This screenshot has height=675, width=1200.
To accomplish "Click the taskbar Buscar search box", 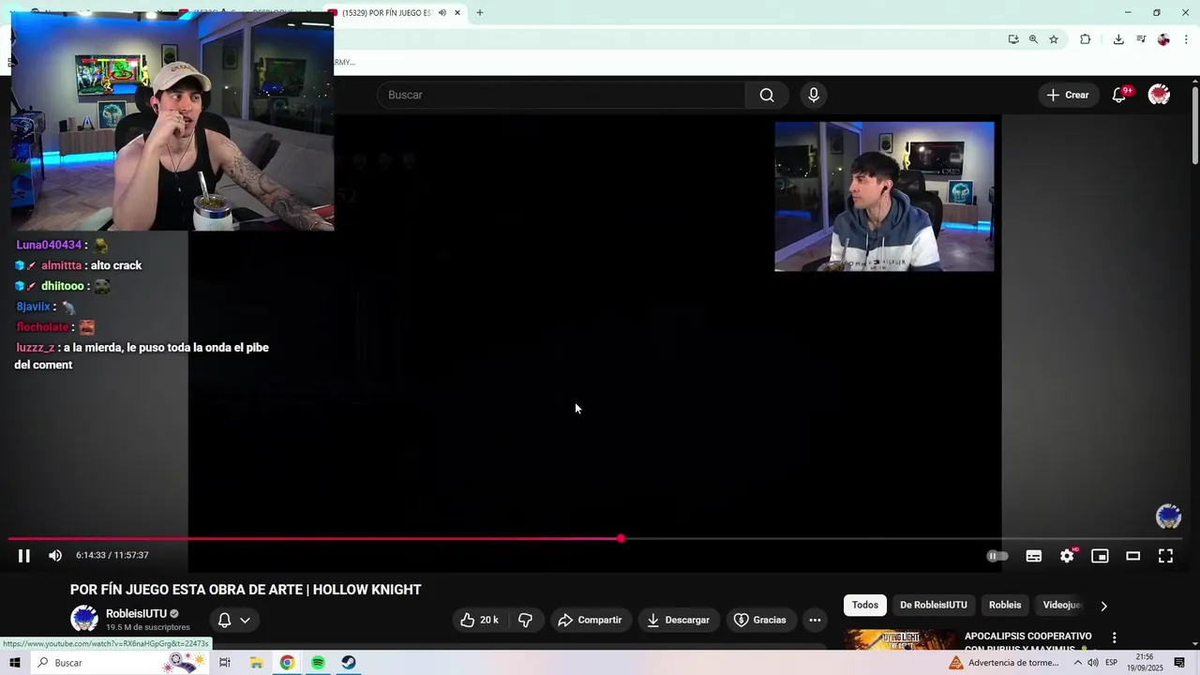I will [120, 663].
